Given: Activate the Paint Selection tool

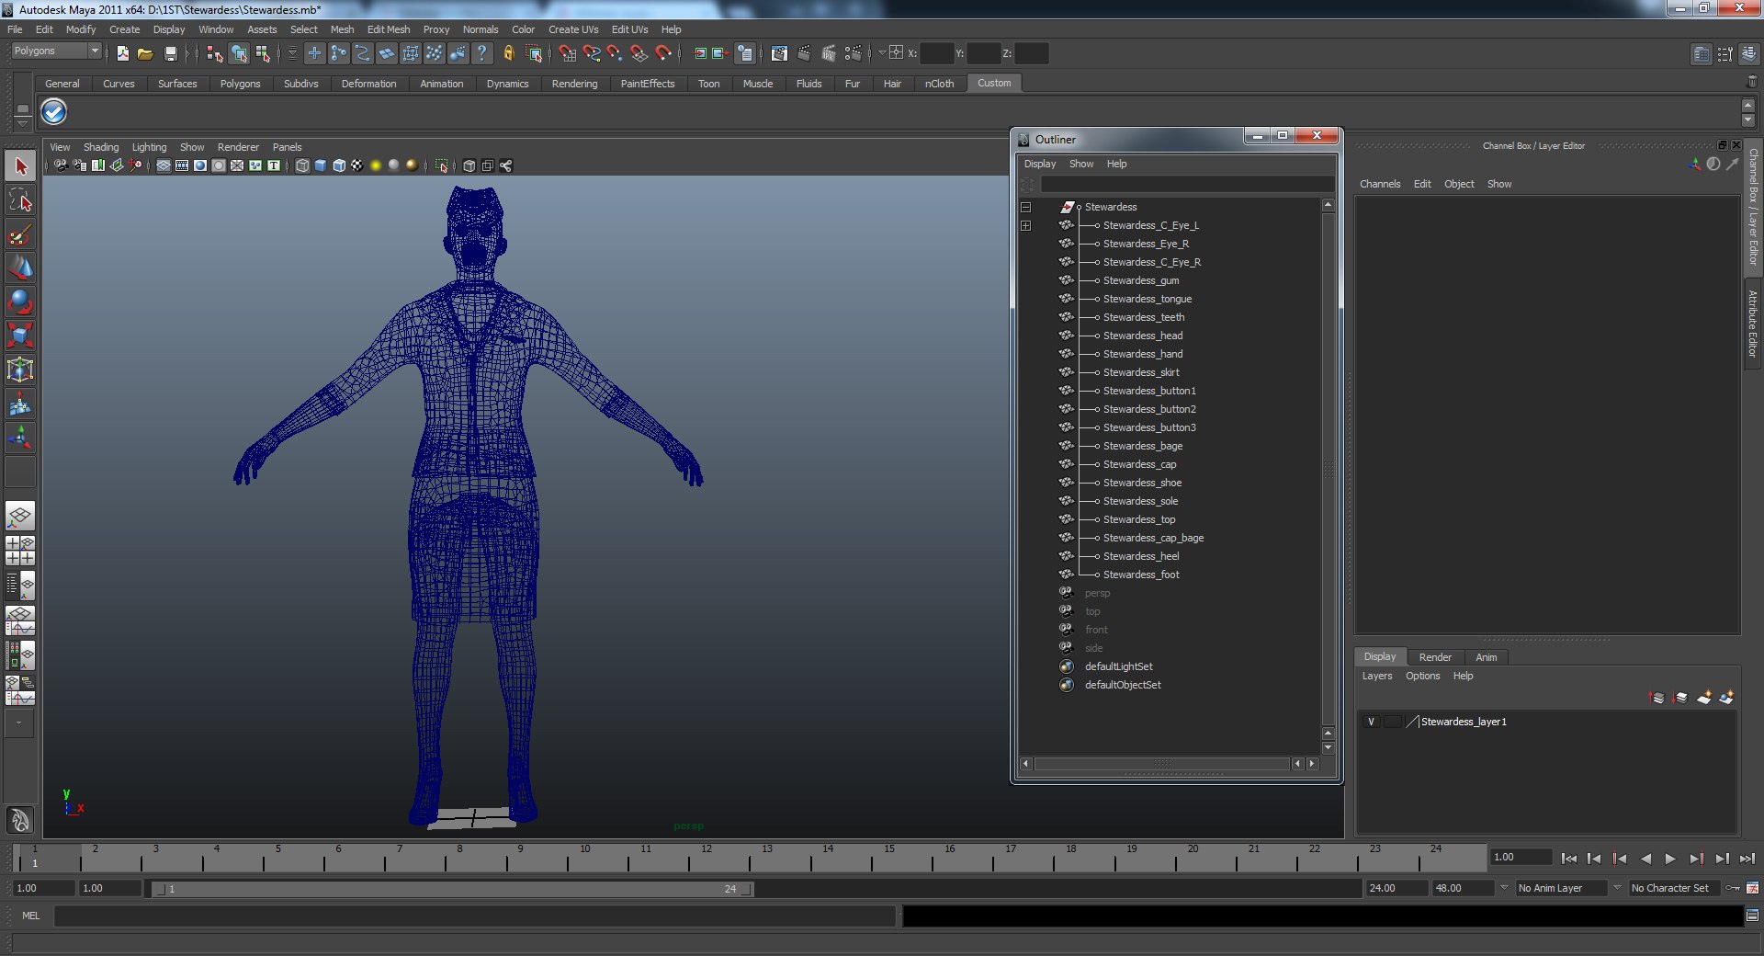Looking at the screenshot, I should pyautogui.click(x=20, y=234).
